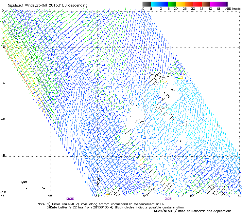This screenshot has width=242, height=213.
Task: Select the yellow 20-25 knots legend swatch
Action: click(181, 4)
